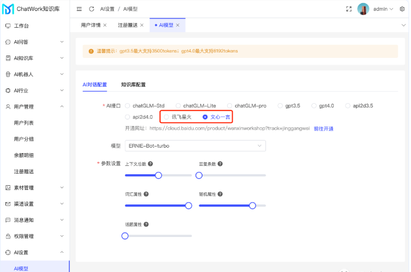The width and height of the screenshot is (411, 272).
Task: Select the api2d4.0 radio button
Action: 128,117
